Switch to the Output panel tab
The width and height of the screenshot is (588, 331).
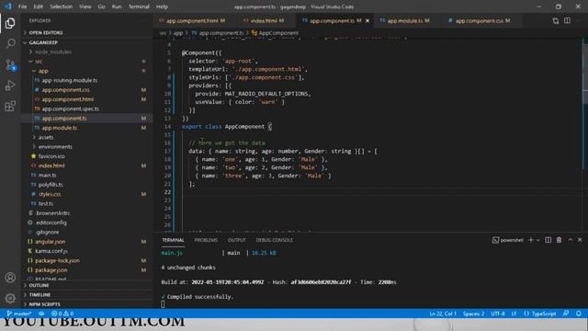coord(237,240)
